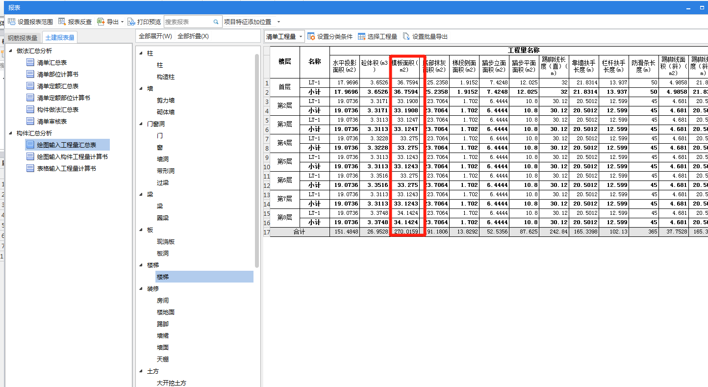
Task: Select 构造柱 in category tree
Action: click(x=166, y=77)
